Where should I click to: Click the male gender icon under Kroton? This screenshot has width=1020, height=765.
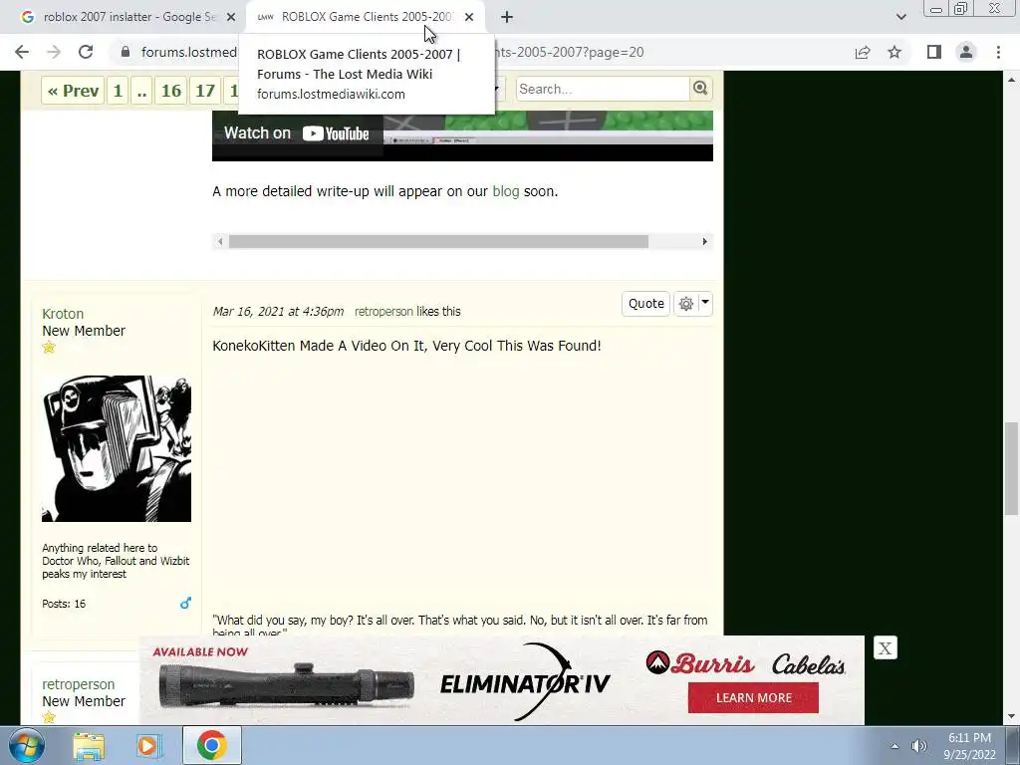[185, 603]
